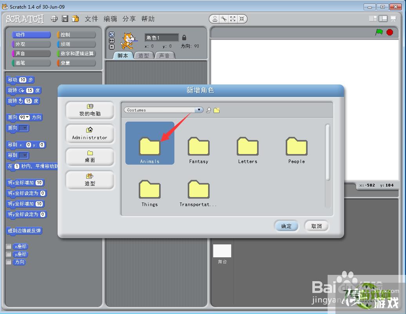Open the empty dropdown in the 面向 block
406x314 pixels.
point(24,128)
